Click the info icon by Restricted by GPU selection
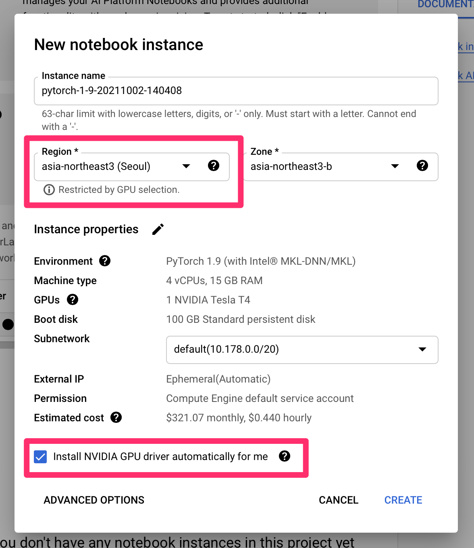Viewport: 474px width, 548px height. coord(49,190)
